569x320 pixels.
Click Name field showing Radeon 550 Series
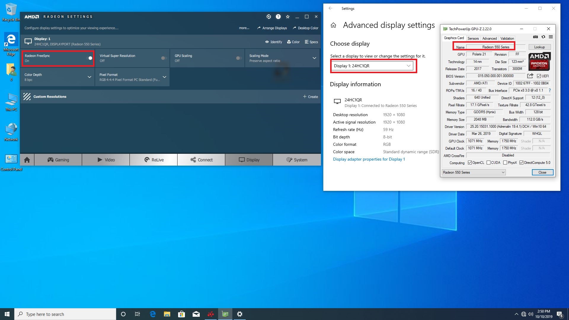496,47
